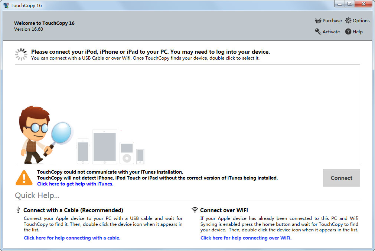Click the WiFi signal icon
The height and width of the screenshot is (251, 375).
(195, 210)
